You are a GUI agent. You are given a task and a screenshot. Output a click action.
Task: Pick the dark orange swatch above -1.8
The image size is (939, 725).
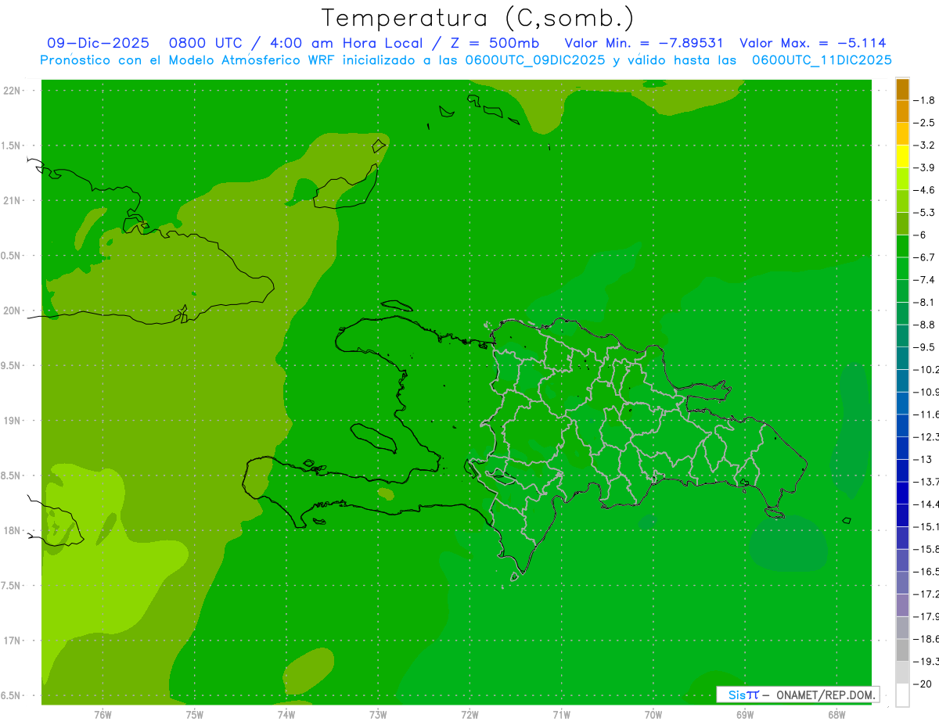click(x=902, y=89)
